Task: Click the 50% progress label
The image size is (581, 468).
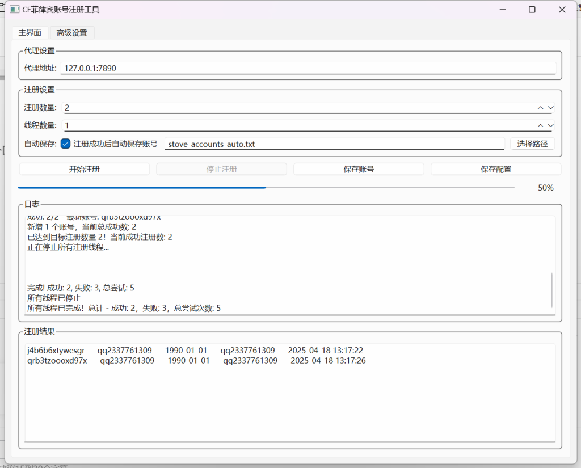Action: 546,188
